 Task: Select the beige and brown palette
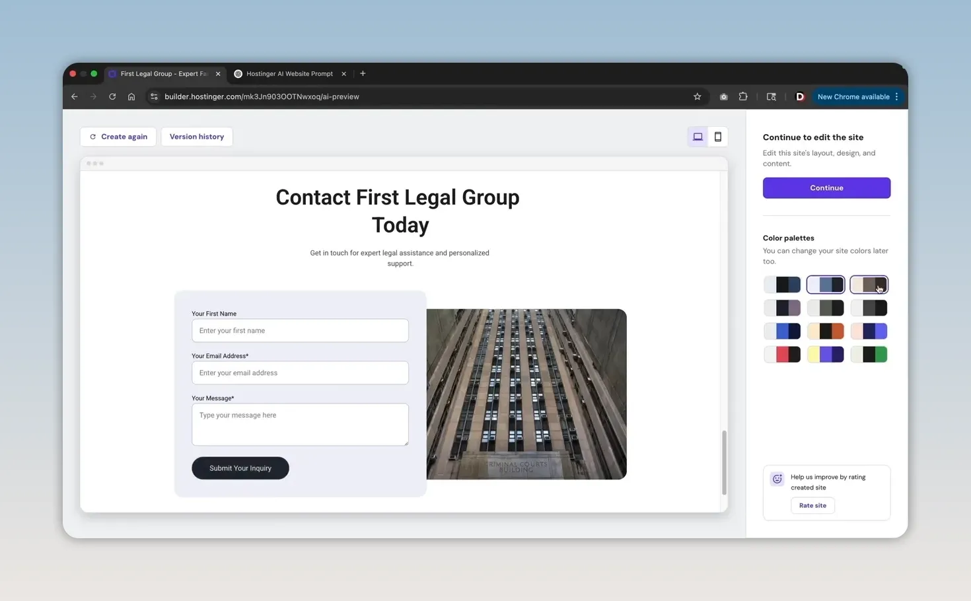[869, 285]
